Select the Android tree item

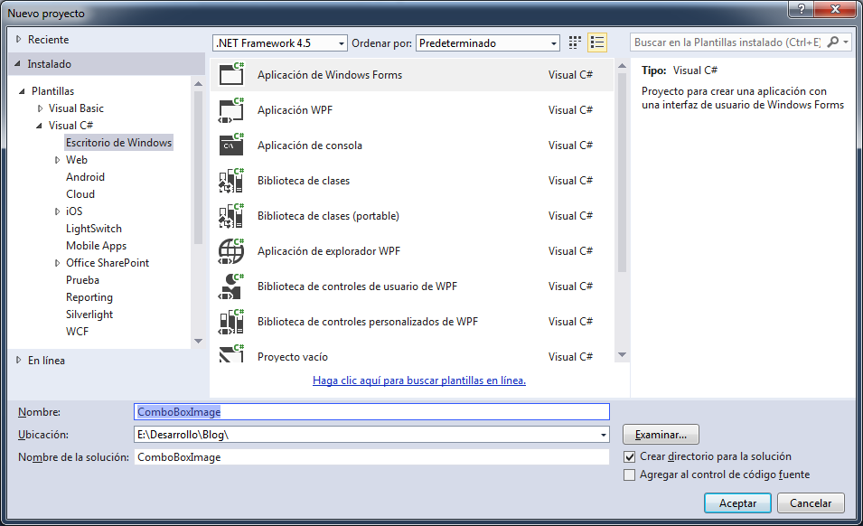88,176
